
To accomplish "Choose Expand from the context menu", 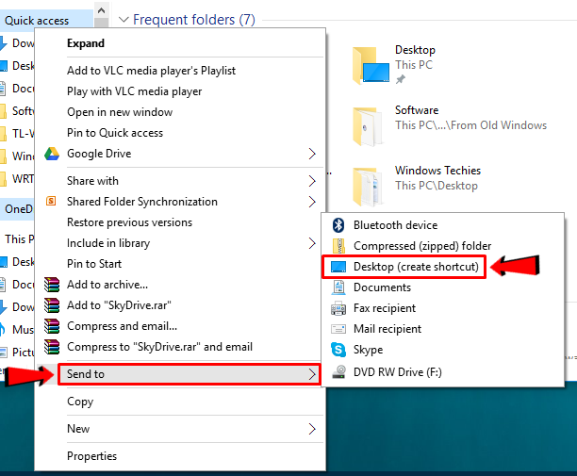I will (x=180, y=43).
